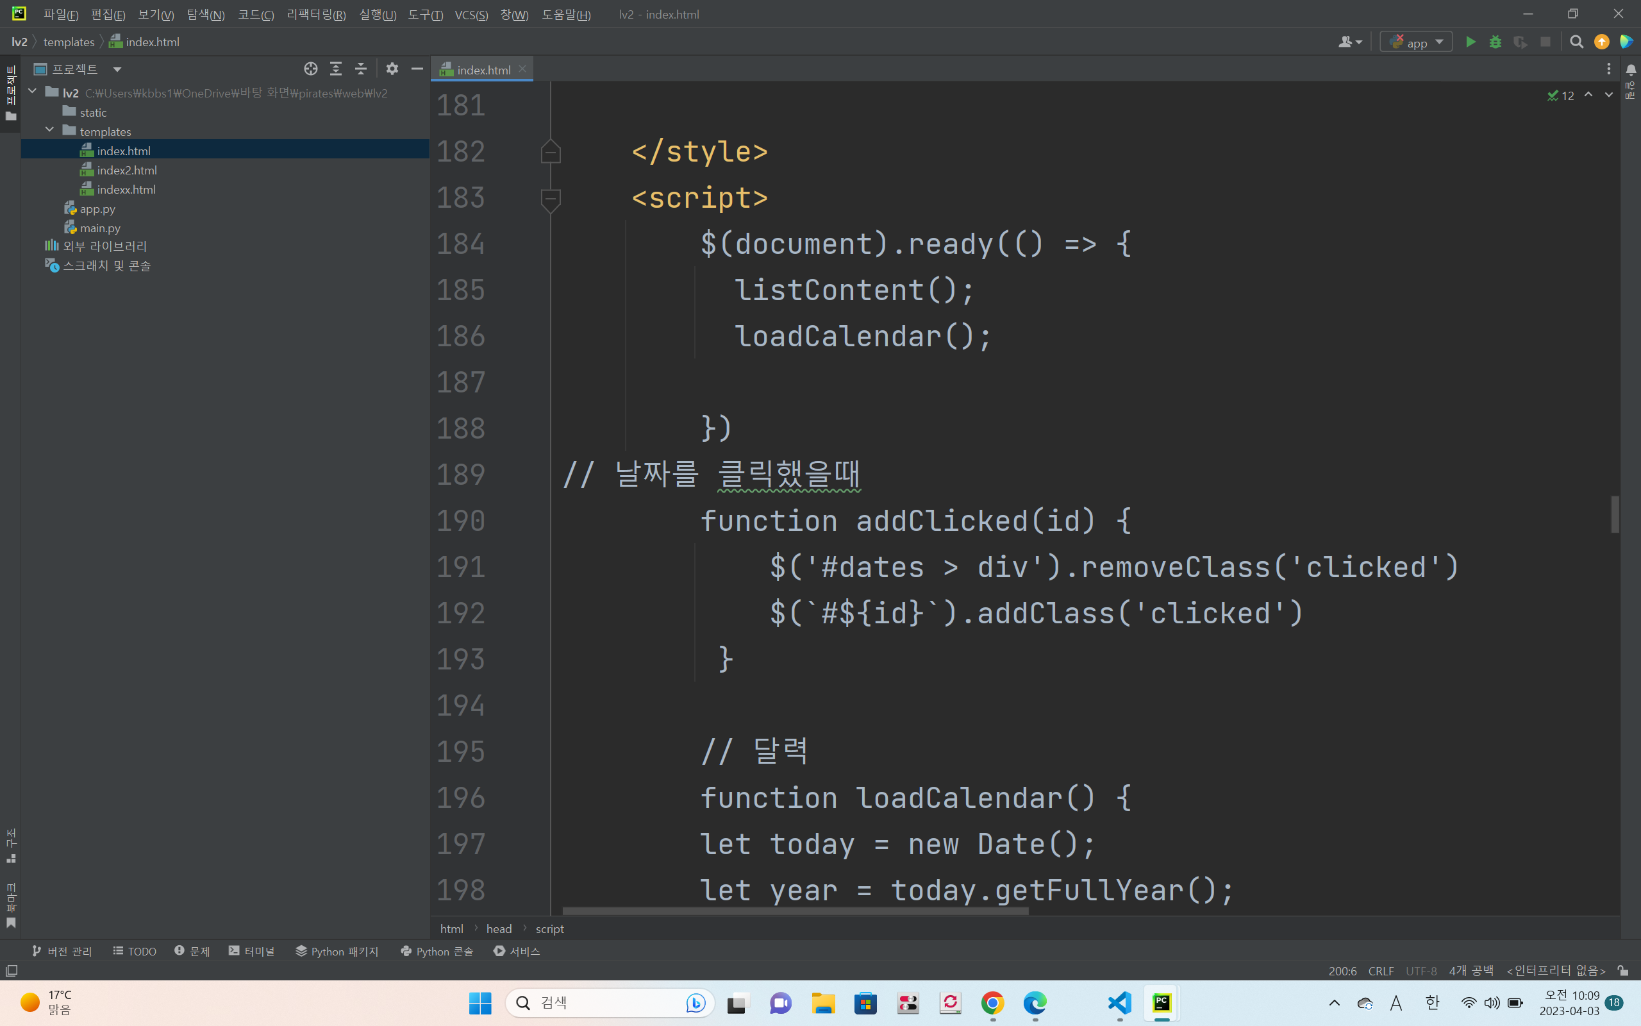1641x1026 pixels.
Task: Open the Edit menu (편집)
Action: 108,14
